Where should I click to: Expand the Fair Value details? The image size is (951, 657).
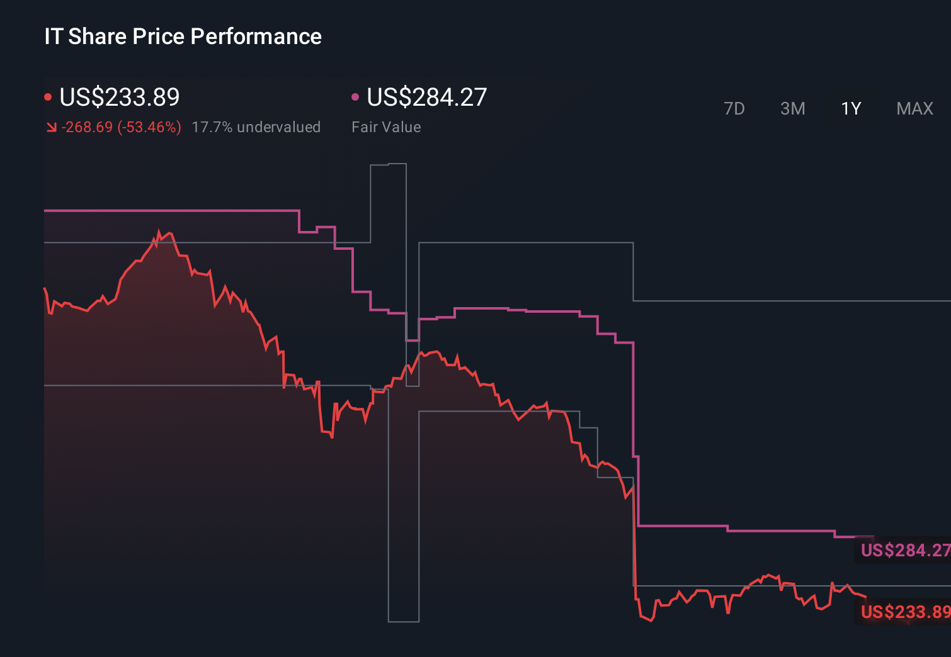coord(386,127)
